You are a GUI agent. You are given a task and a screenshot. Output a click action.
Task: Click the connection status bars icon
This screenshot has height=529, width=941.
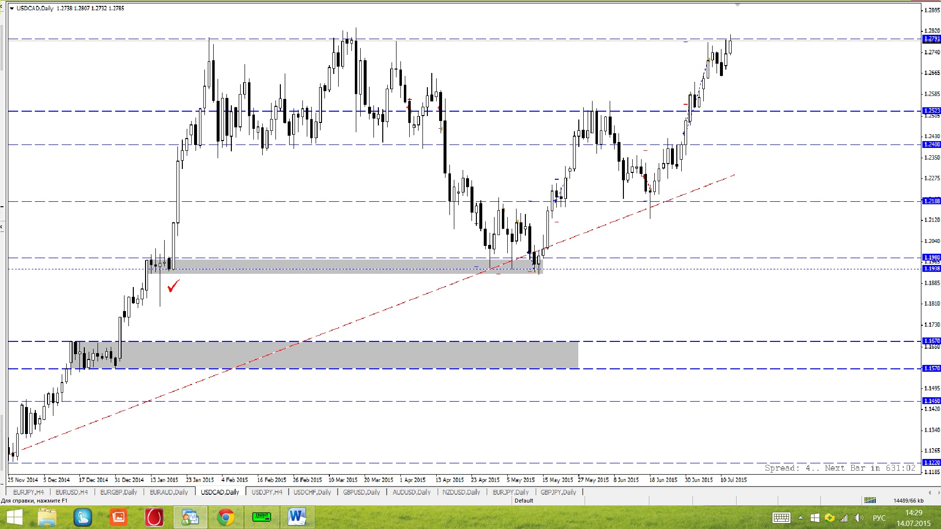[x=870, y=500]
